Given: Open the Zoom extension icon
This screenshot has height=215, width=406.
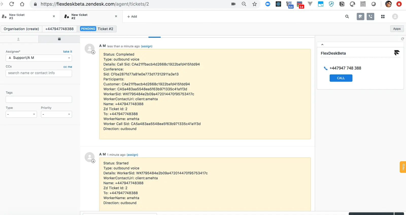Looking at the screenshot, I should pyautogui.click(x=268, y=4).
